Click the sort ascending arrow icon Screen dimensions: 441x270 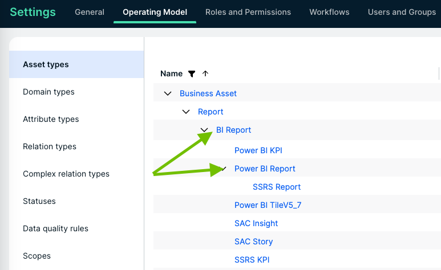coord(205,73)
